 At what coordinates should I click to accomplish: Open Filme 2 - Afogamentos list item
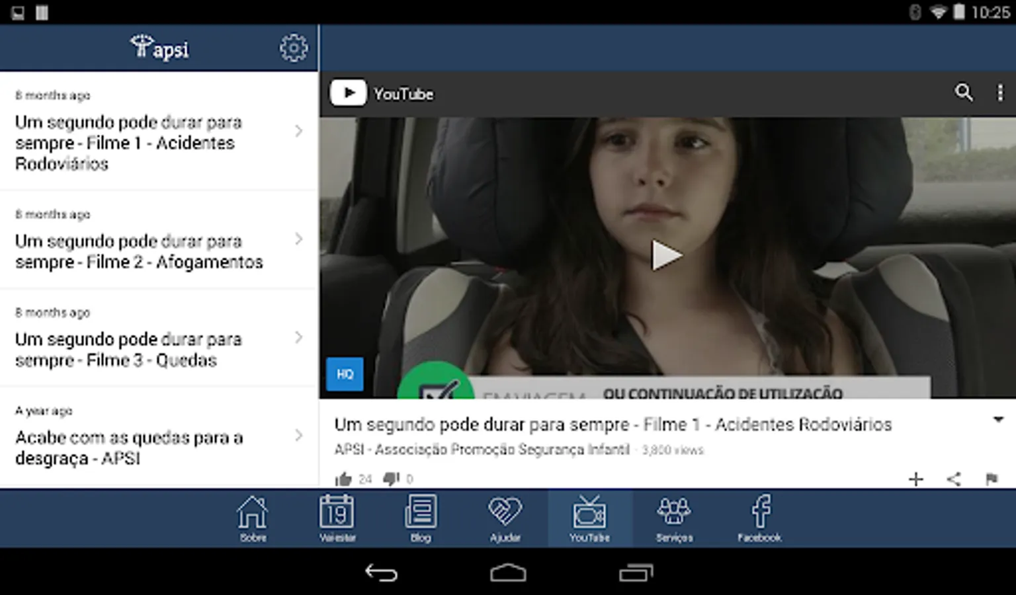[x=159, y=241]
